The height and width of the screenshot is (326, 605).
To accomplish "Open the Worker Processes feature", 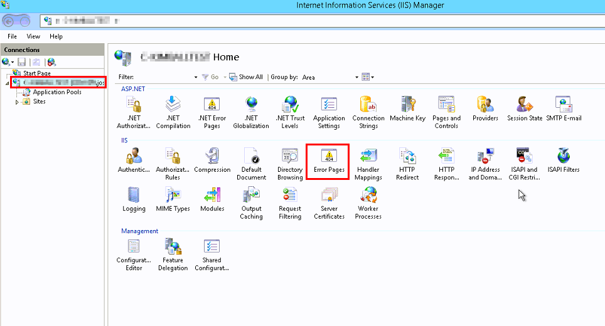I will (x=368, y=203).
